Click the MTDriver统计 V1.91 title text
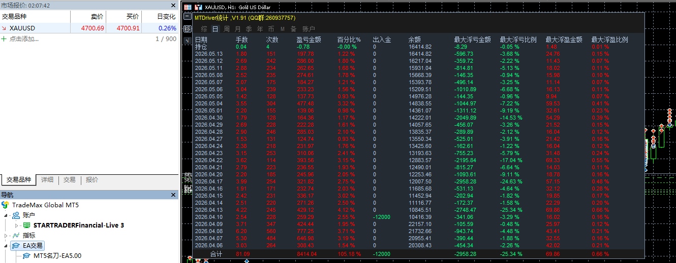676x263 pixels. point(244,18)
